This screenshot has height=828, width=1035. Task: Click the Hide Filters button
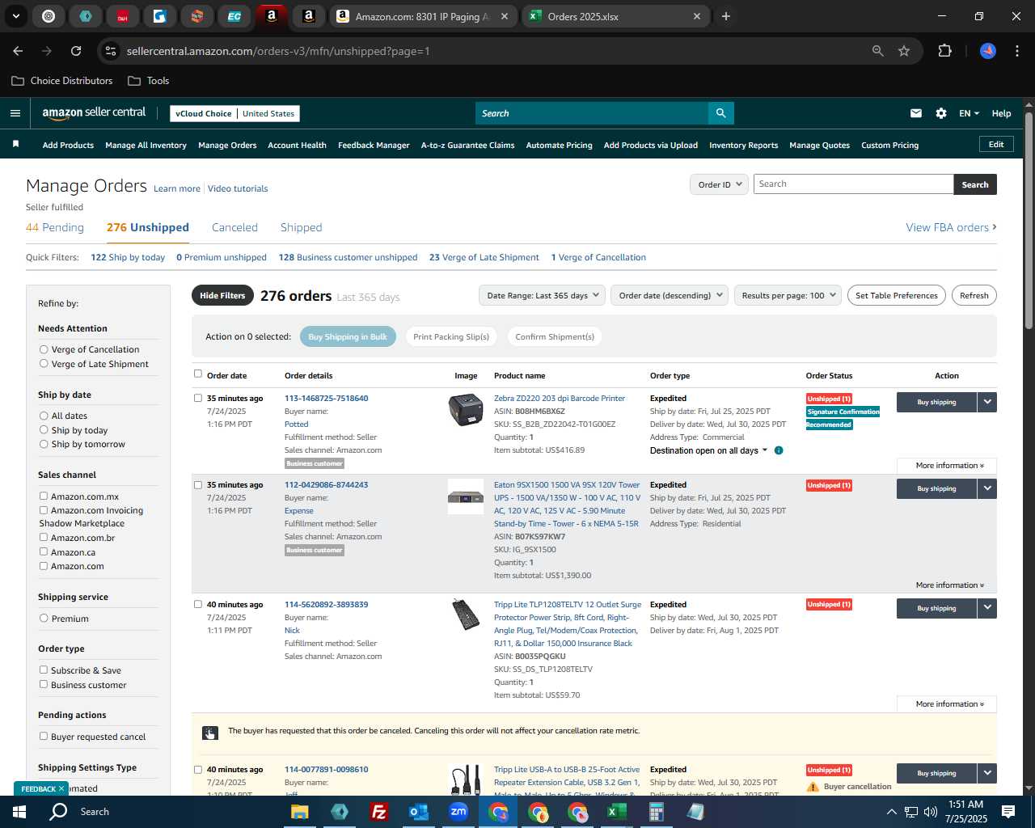pos(222,295)
